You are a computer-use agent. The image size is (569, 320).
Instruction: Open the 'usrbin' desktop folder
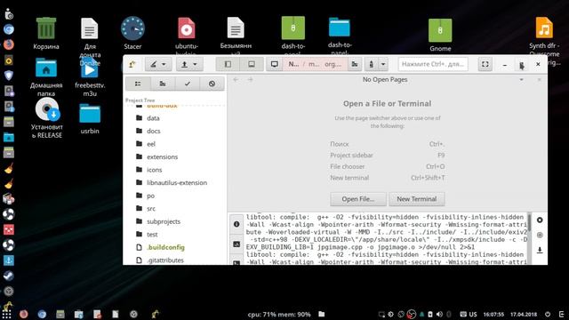[90, 119]
